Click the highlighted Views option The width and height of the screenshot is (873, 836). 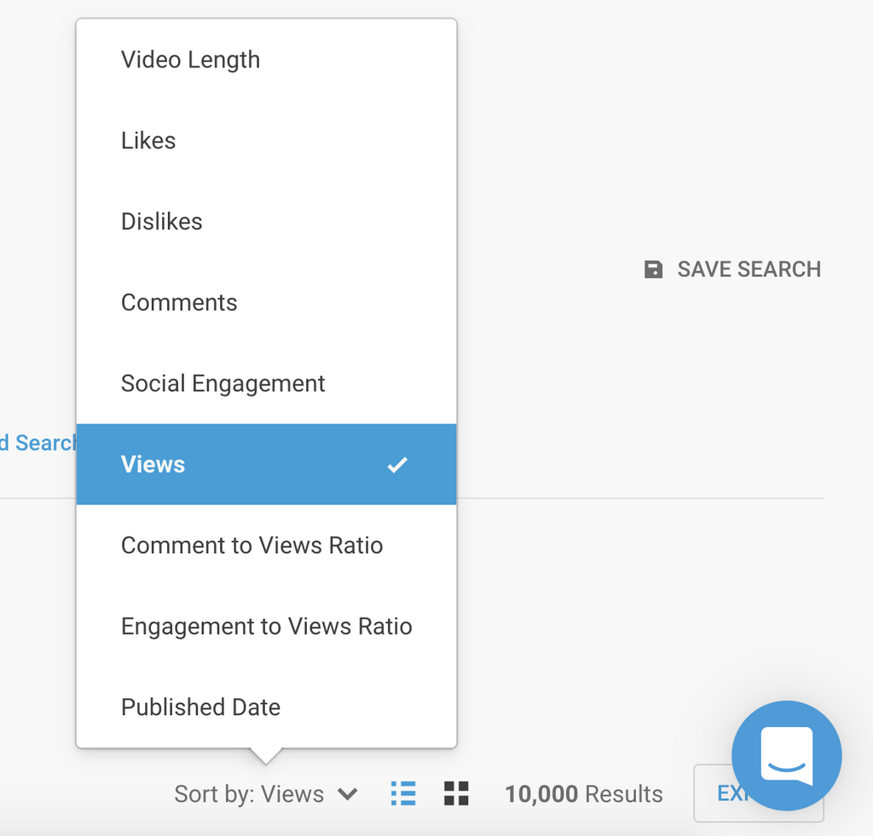point(153,464)
